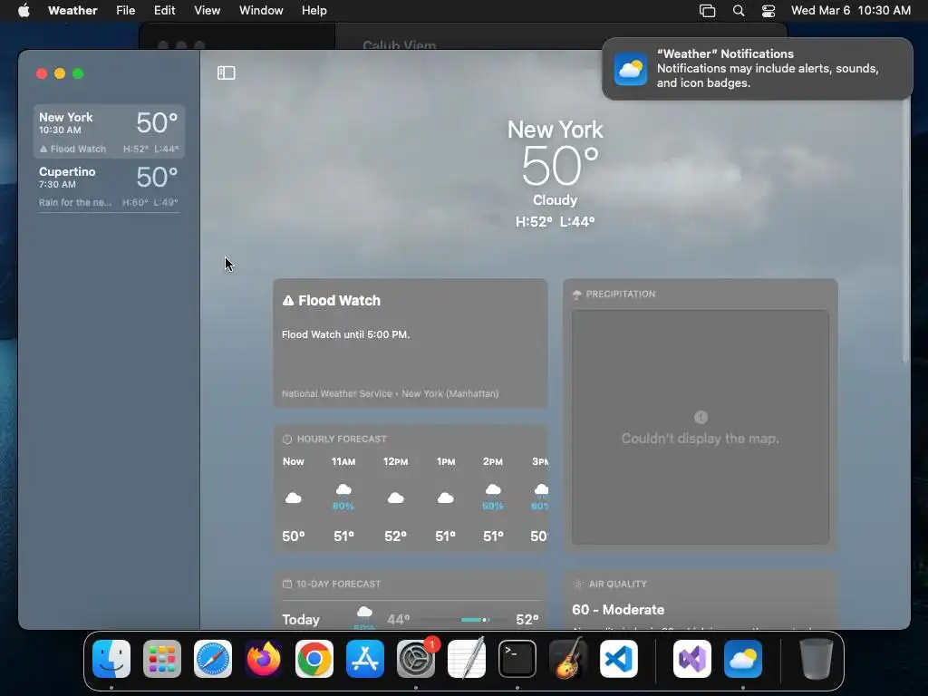The width and height of the screenshot is (928, 696).
Task: Open TextEdit from the Dock
Action: point(467,659)
